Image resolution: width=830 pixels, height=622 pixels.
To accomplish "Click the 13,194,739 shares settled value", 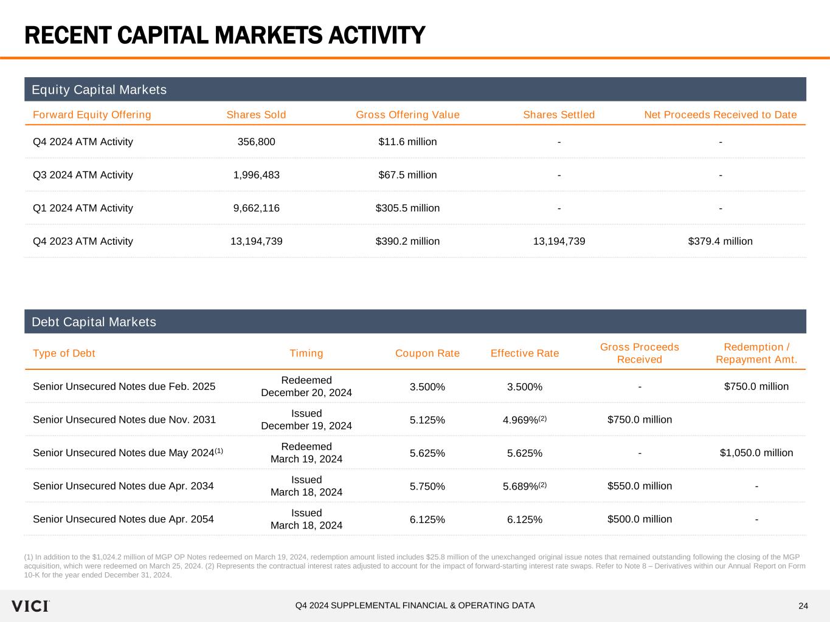I will tap(559, 241).
